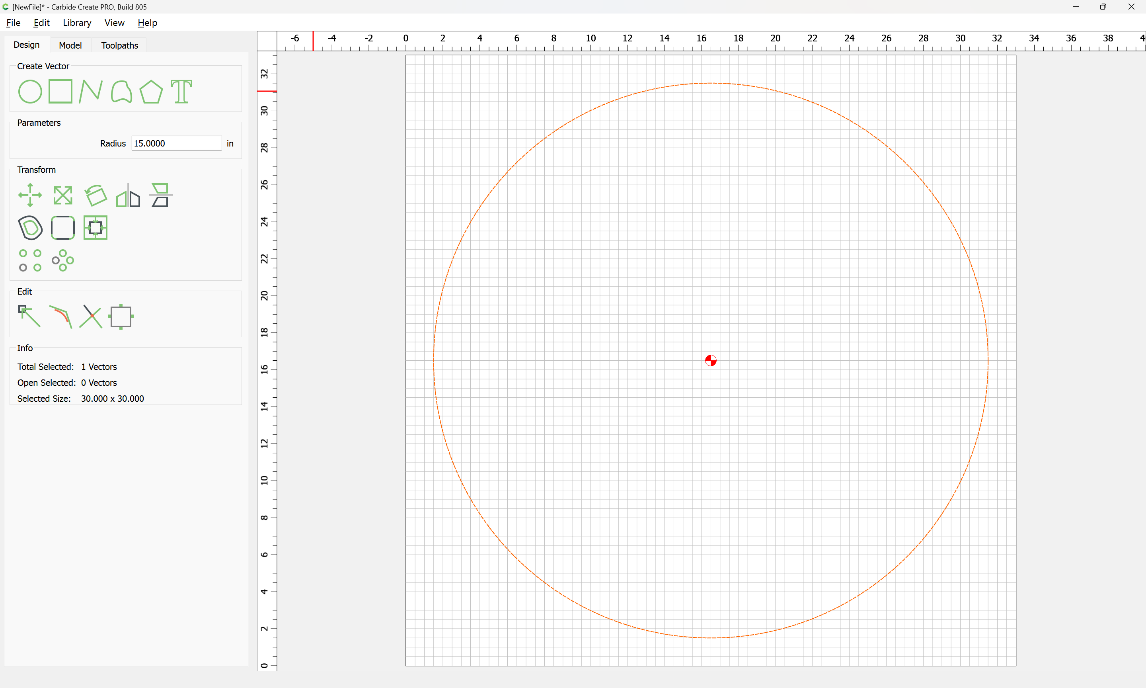Activate the Trim vectors scissors tool

pos(91,317)
